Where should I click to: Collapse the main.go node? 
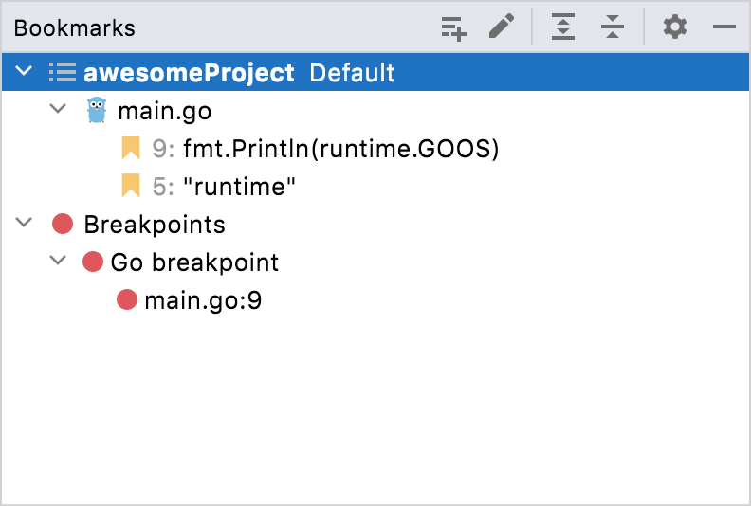pos(58,111)
